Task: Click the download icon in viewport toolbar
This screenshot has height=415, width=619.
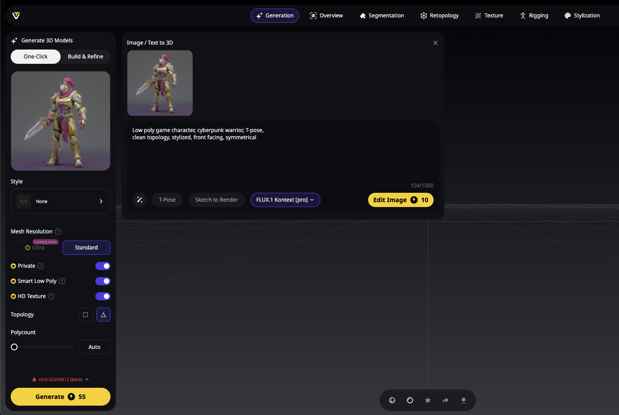Action: 463,400
